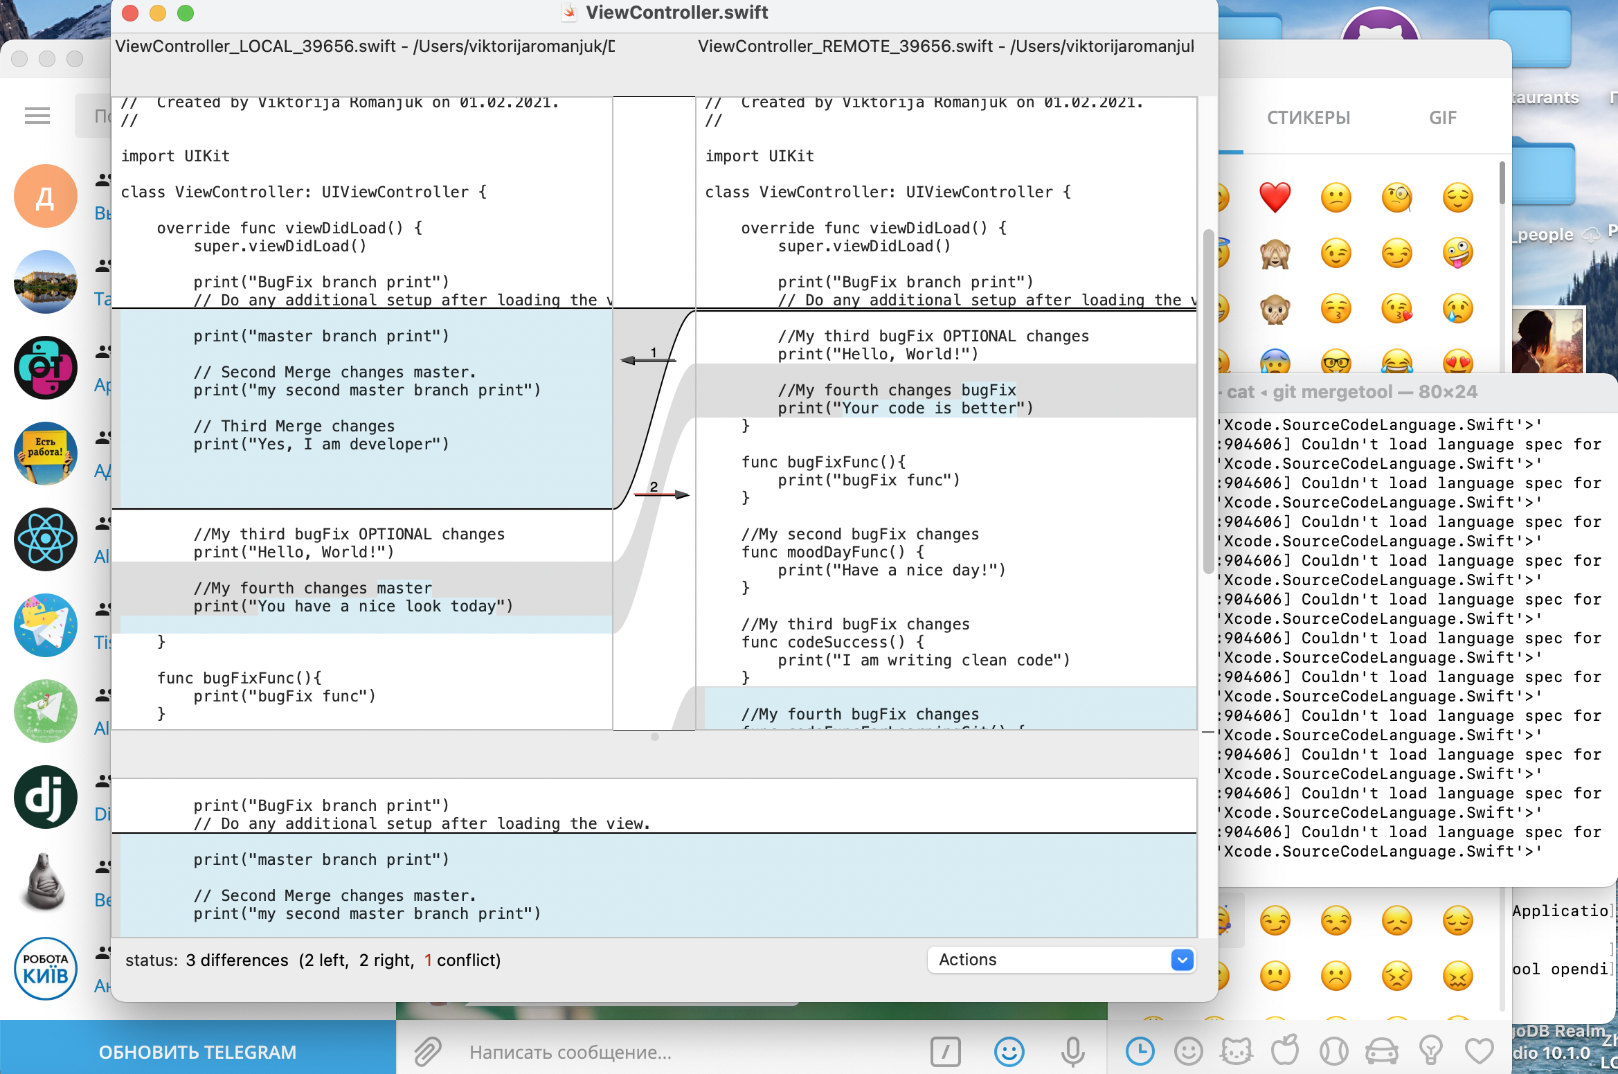Open the Actions dropdown in FileMerge
Viewport: 1618px width, 1074px height.
tap(1061, 960)
